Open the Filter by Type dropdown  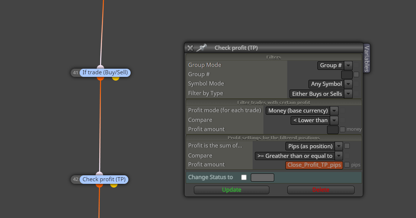point(321,94)
